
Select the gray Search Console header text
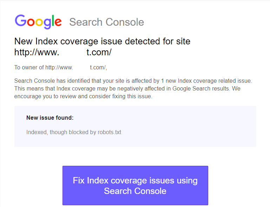pos(107,22)
